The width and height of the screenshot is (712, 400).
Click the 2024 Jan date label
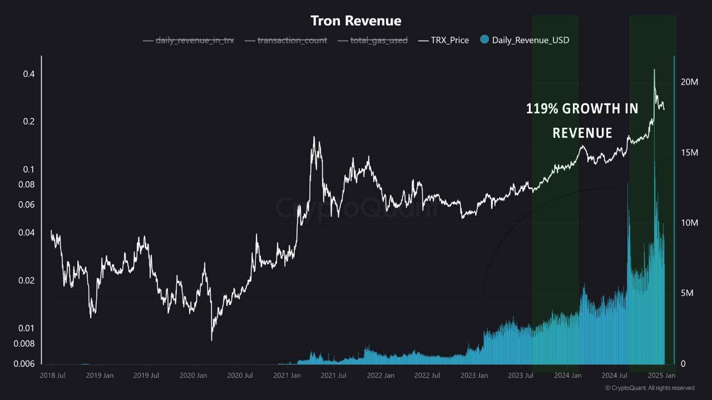[567, 376]
